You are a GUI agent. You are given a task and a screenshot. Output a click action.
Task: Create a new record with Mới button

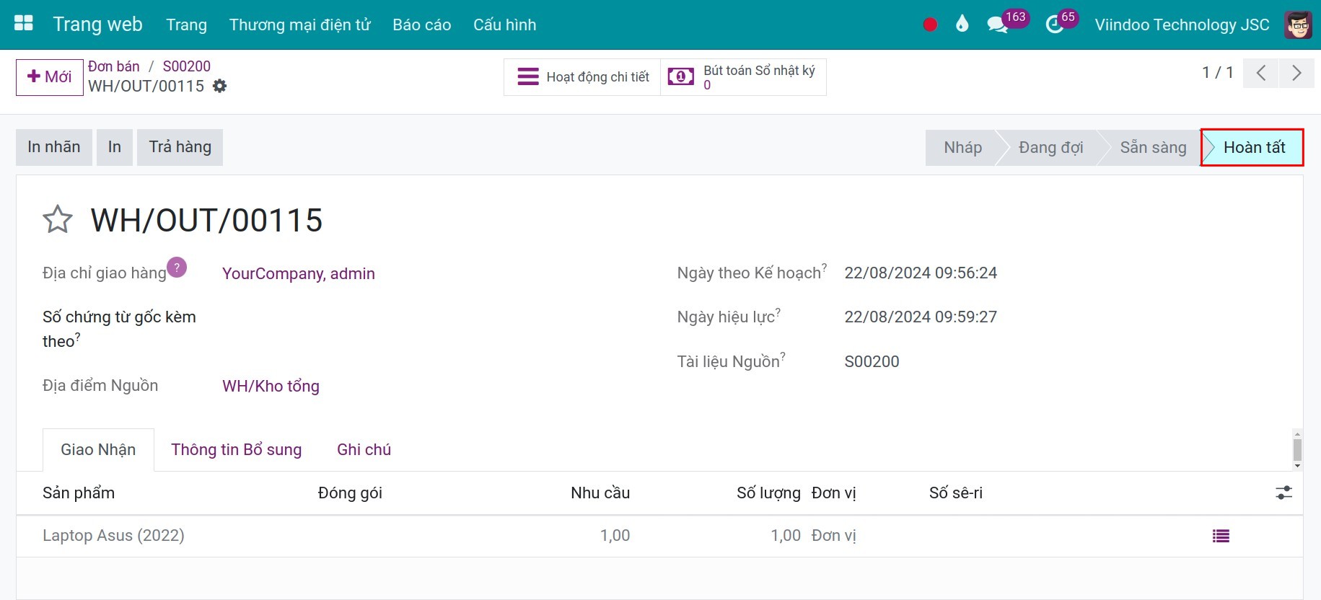coord(50,77)
